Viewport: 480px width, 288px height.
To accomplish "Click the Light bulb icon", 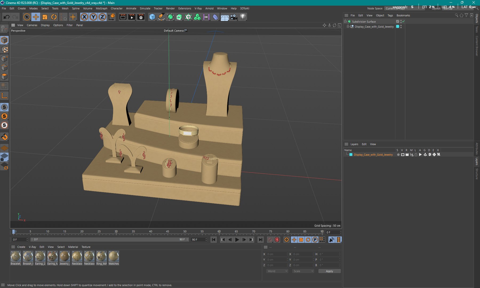I will pyautogui.click(x=243, y=17).
